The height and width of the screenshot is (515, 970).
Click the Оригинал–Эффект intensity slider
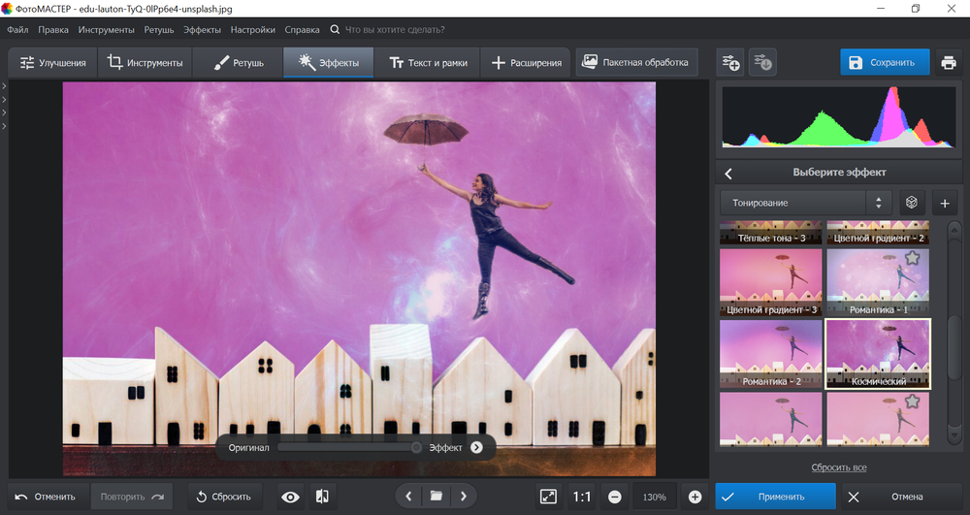click(349, 447)
